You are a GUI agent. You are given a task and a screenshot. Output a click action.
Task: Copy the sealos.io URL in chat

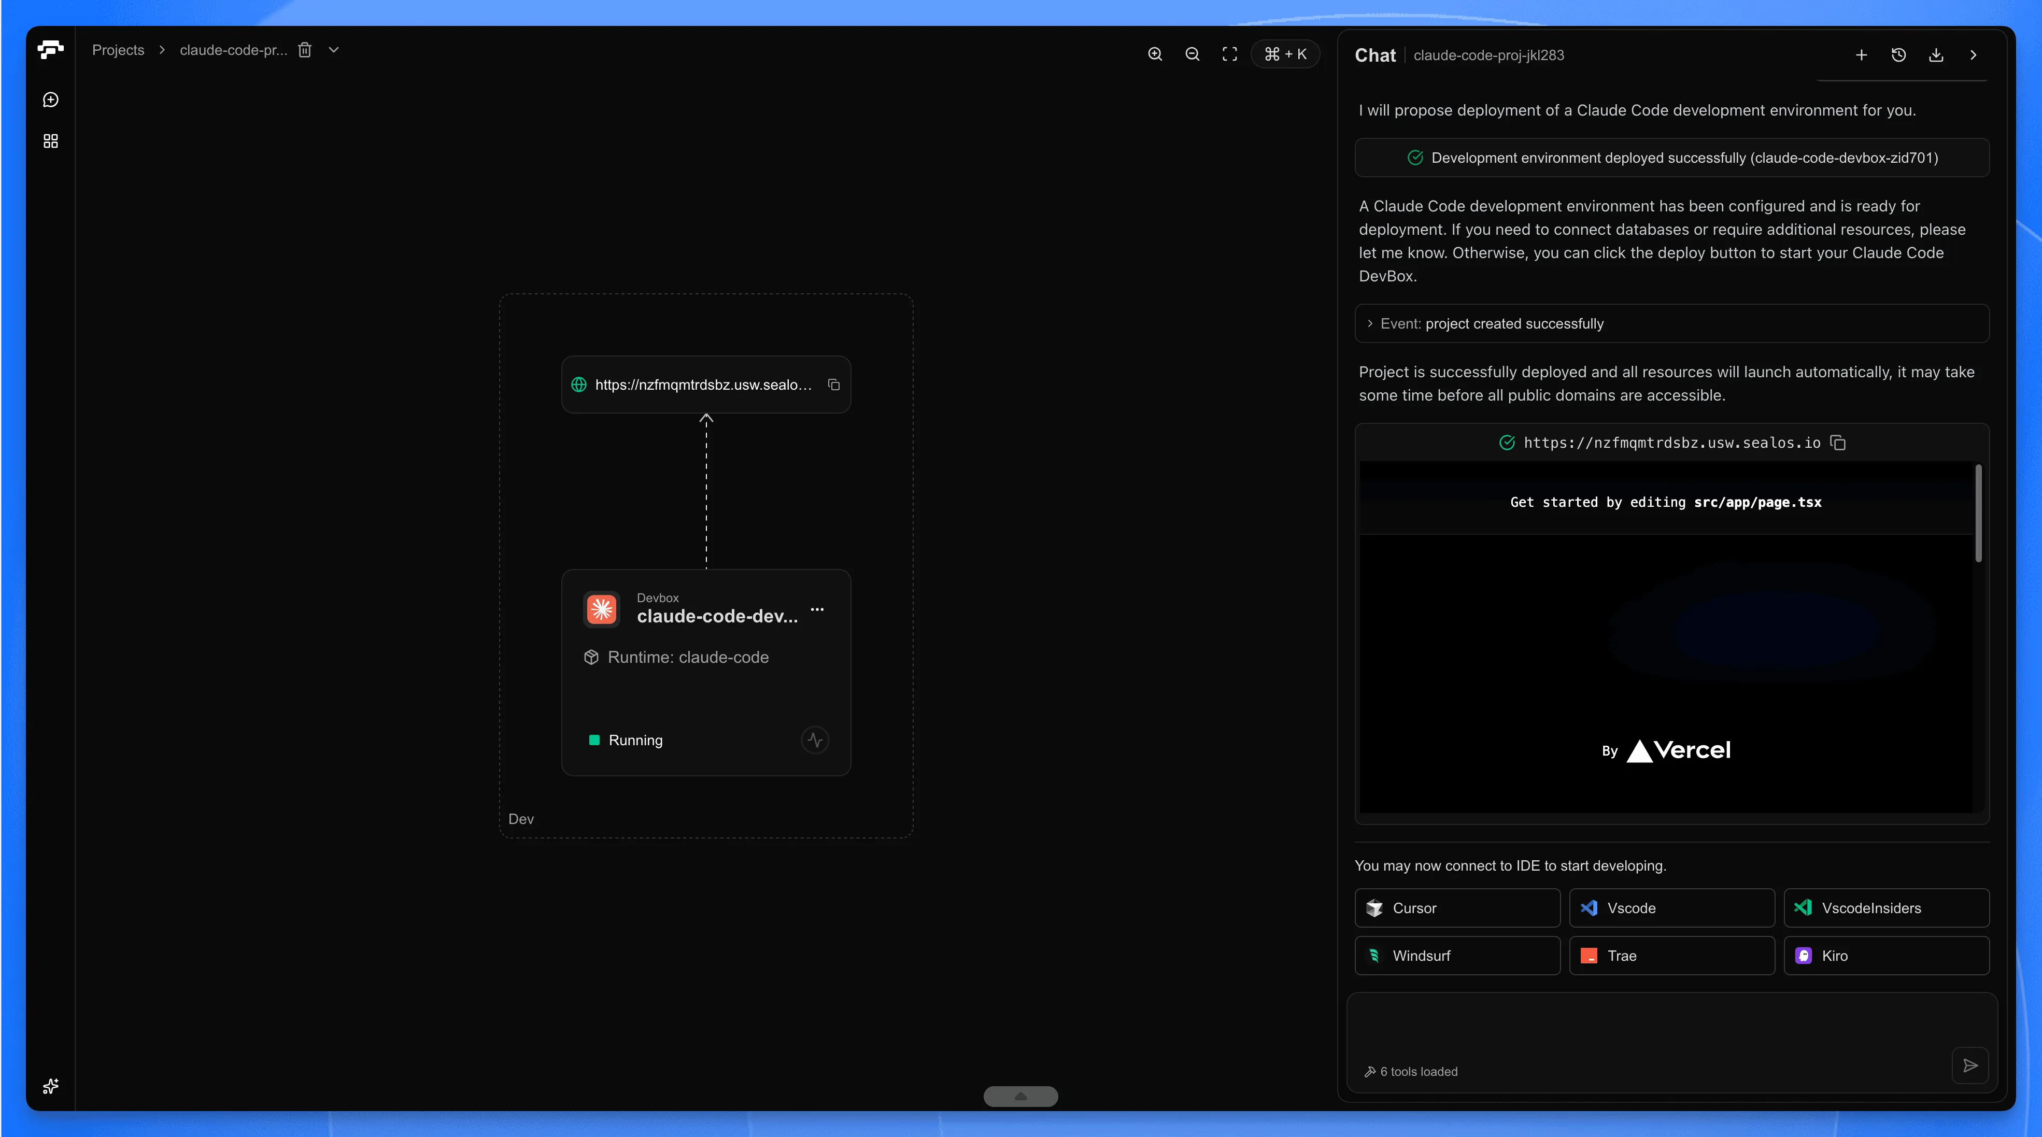(x=1838, y=443)
